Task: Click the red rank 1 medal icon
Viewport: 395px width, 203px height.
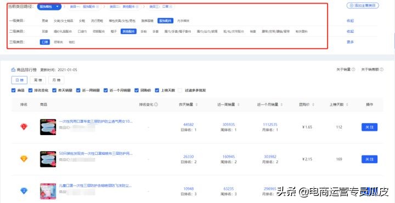Action: pos(24,126)
